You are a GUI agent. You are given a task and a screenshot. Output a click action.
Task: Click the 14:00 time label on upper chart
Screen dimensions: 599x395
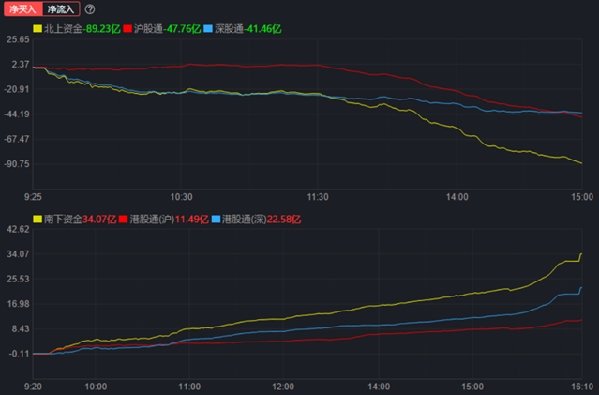point(457,197)
